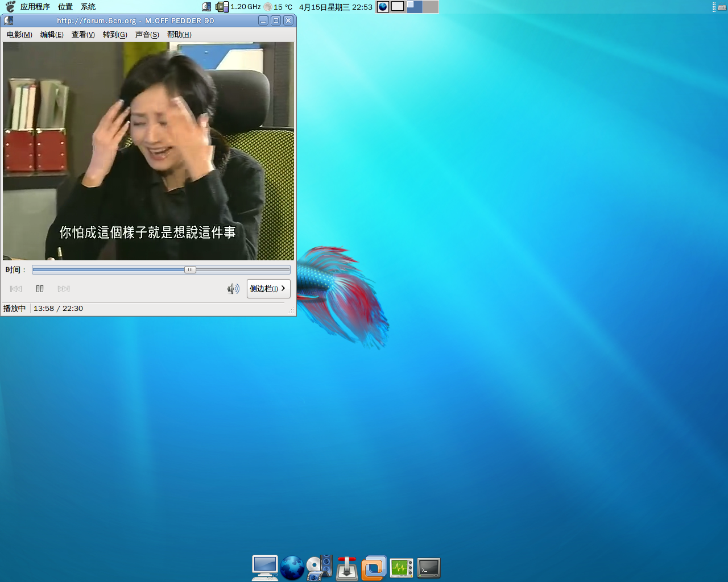Screen dimensions: 728x582
Task: Click the volume speaker icon
Action: 233,289
